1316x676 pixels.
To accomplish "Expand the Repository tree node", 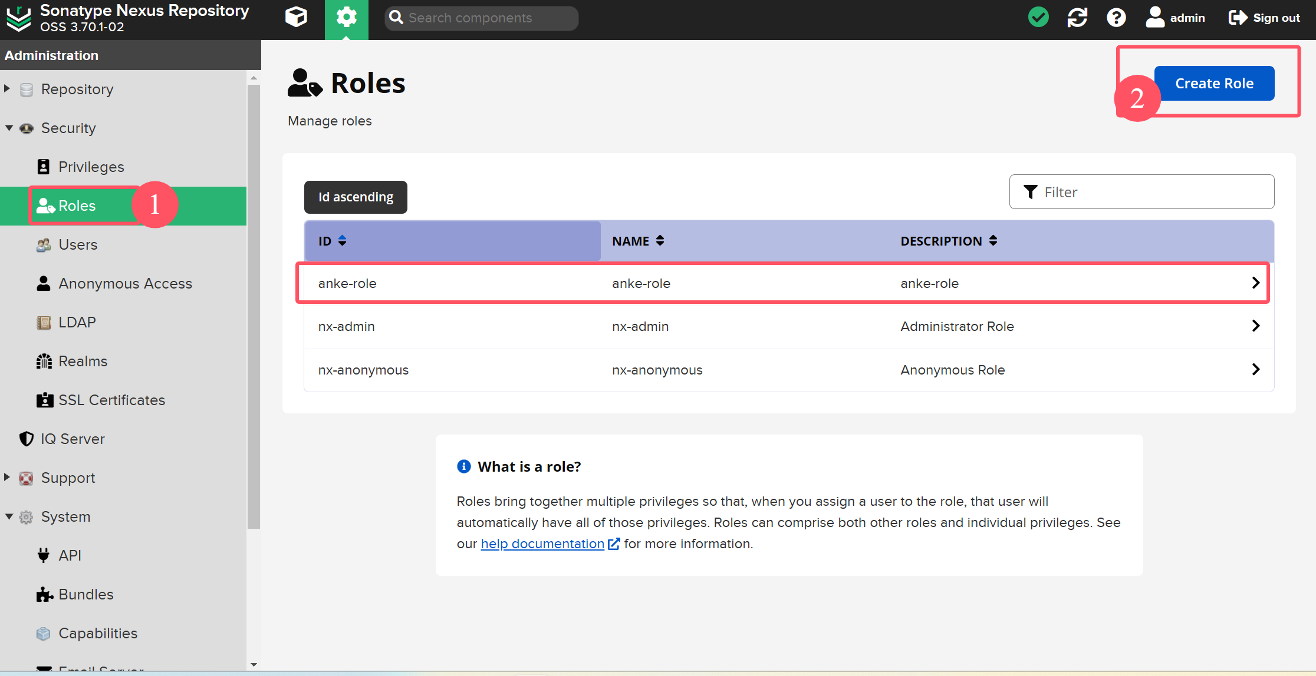I will [x=7, y=89].
